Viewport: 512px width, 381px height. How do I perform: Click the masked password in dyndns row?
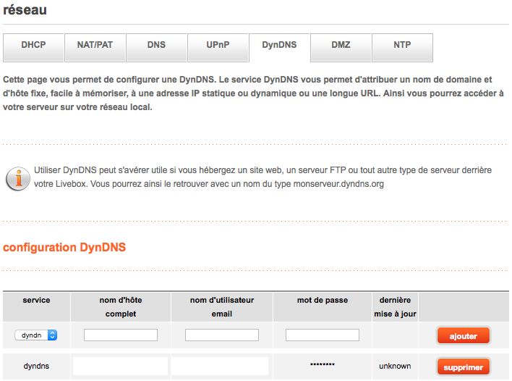(x=323, y=364)
